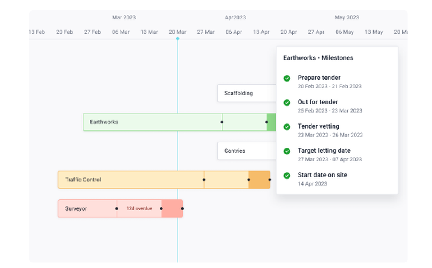The width and height of the screenshot is (432, 268).
Task: Select the 20 Mar date on the timeline
Action: pyautogui.click(x=178, y=32)
